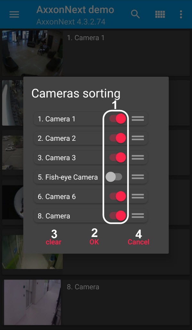Open the three-dot overflow menu
The width and height of the screenshot is (192, 330).
click(181, 14)
